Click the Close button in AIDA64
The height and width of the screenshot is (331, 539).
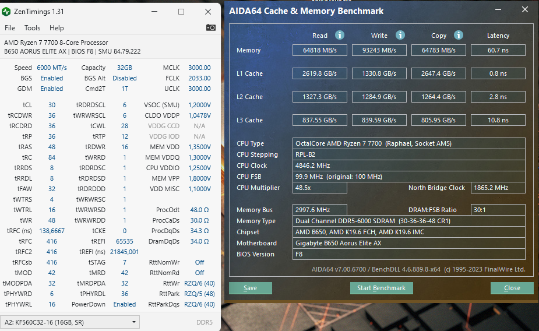click(x=512, y=288)
